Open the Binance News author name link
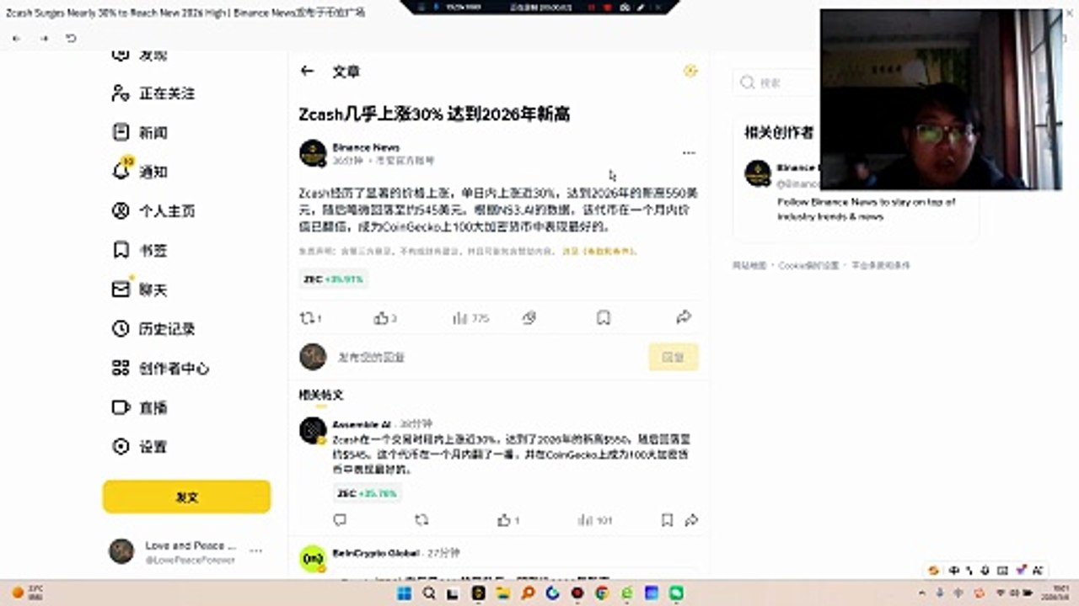Image resolution: width=1079 pixels, height=606 pixels. pyautogui.click(x=366, y=147)
